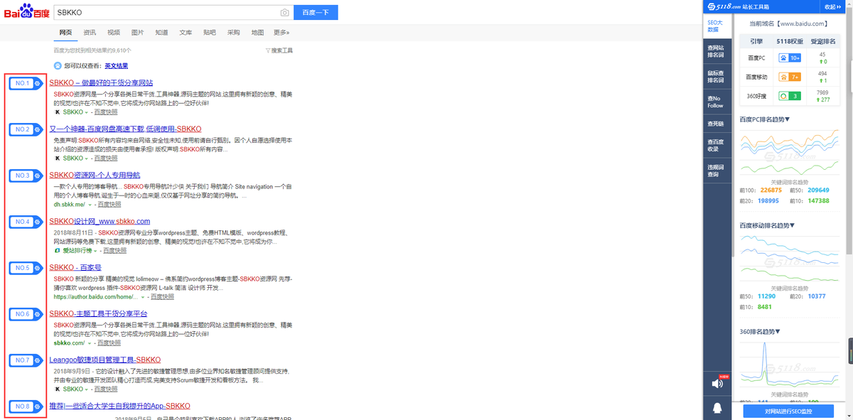Click the 5118 icon on NO.3 badge
The height and width of the screenshot is (420, 853).
pyautogui.click(x=37, y=176)
